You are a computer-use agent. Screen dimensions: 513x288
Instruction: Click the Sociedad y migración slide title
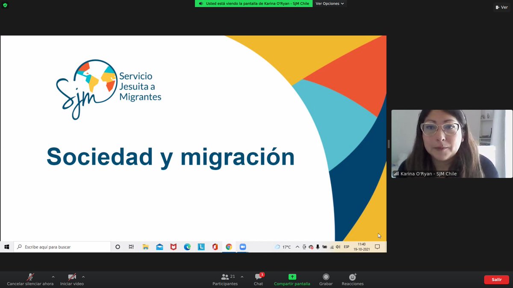click(171, 157)
